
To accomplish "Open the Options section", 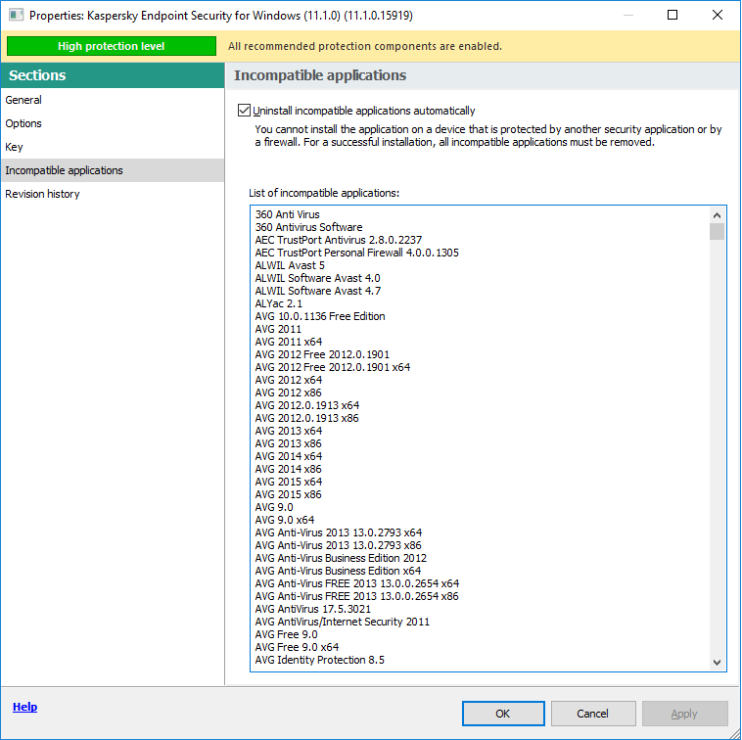I will [x=113, y=123].
